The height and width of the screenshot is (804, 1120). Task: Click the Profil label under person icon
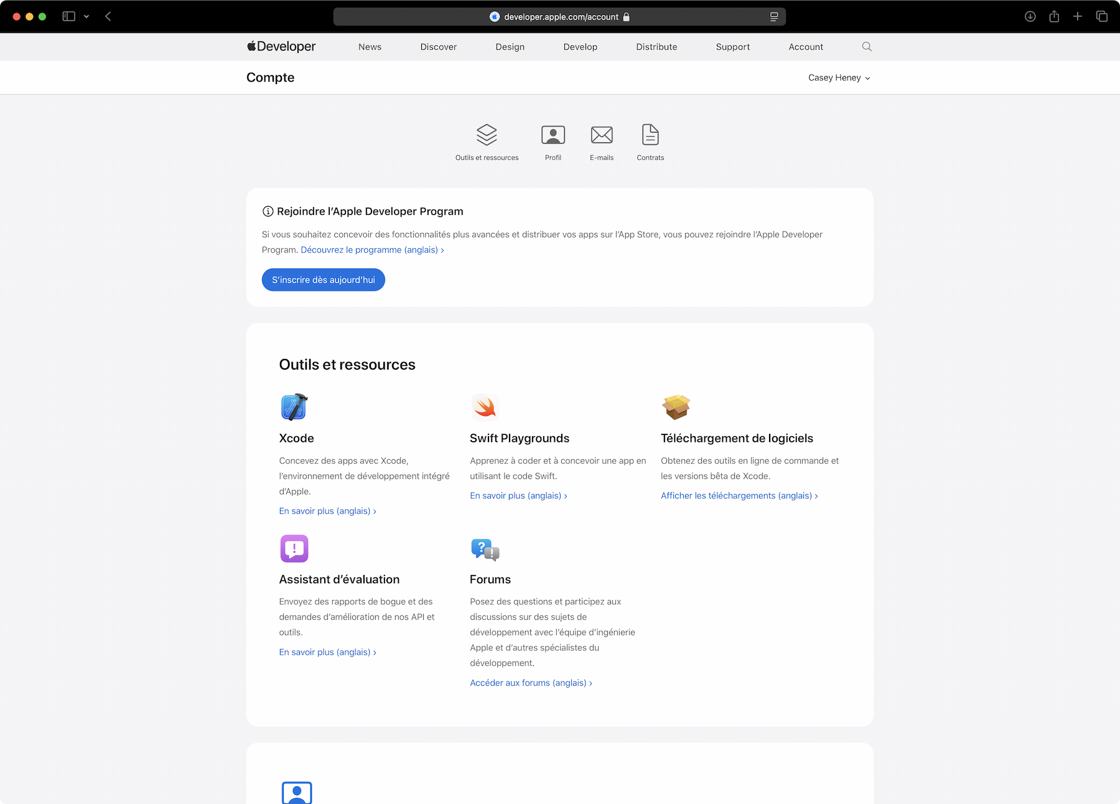point(553,157)
